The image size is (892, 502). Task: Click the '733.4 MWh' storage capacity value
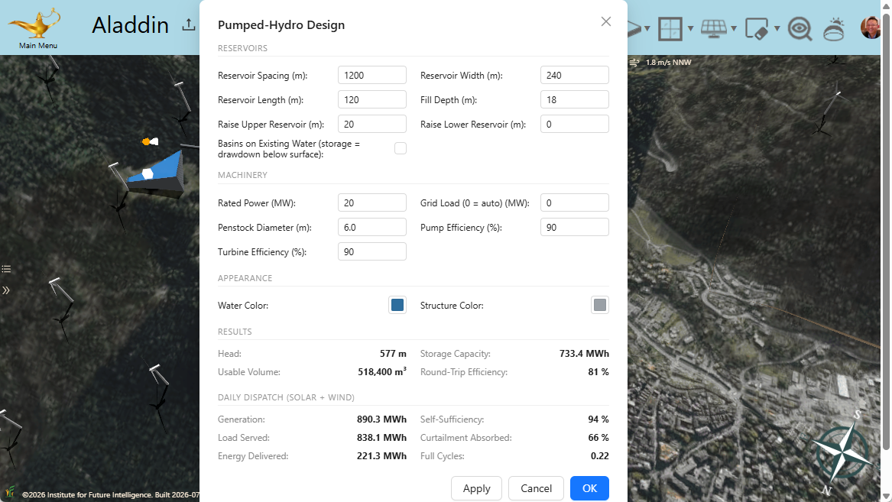point(584,354)
